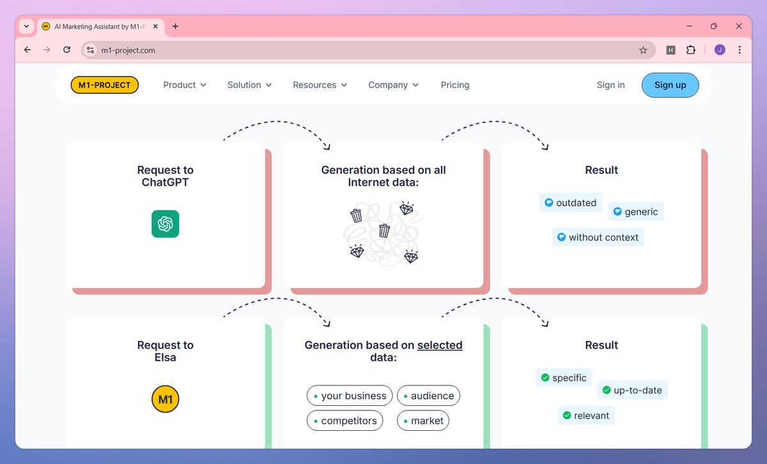The image size is (767, 464).
Task: Click the H extension icon in toolbar
Action: click(670, 50)
